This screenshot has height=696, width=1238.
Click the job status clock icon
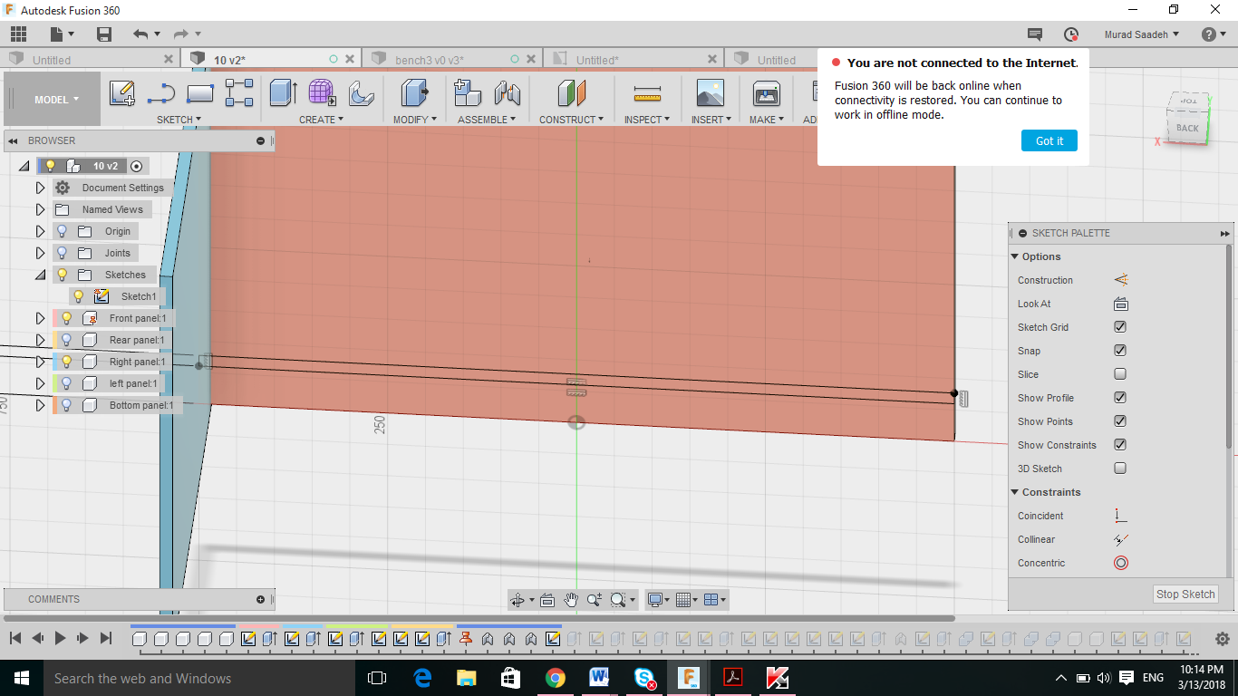[1070, 34]
